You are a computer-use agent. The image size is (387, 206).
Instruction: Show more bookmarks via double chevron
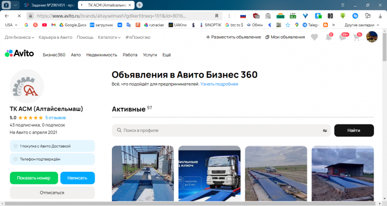pos(334,25)
